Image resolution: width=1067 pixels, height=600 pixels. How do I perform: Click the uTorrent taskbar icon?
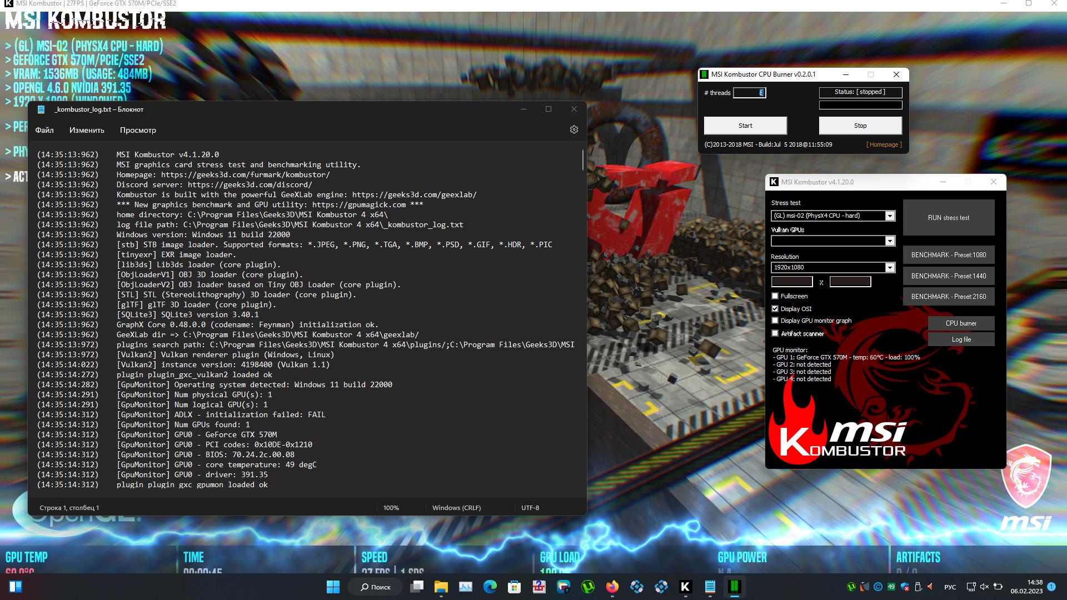[x=587, y=587]
